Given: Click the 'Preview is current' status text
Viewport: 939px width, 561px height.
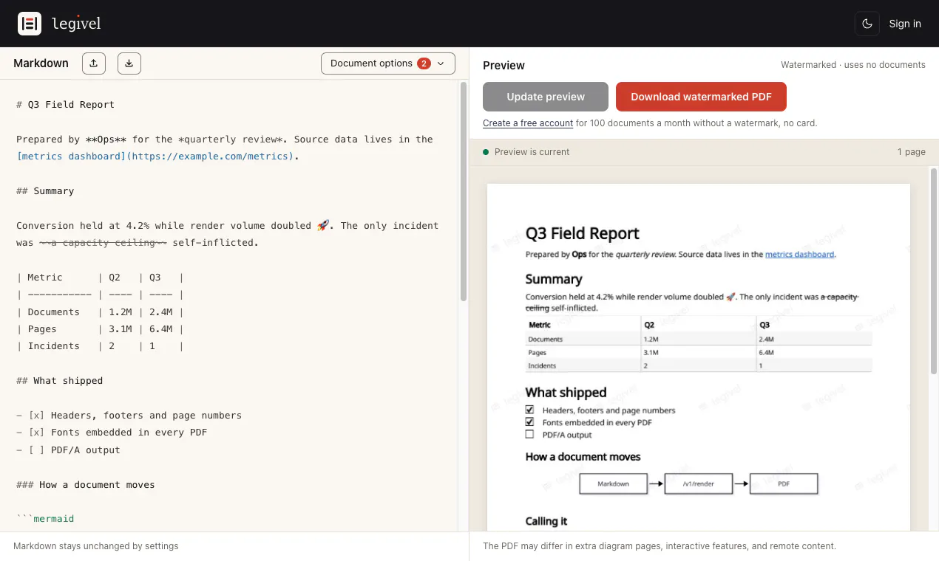Looking at the screenshot, I should (x=532, y=152).
